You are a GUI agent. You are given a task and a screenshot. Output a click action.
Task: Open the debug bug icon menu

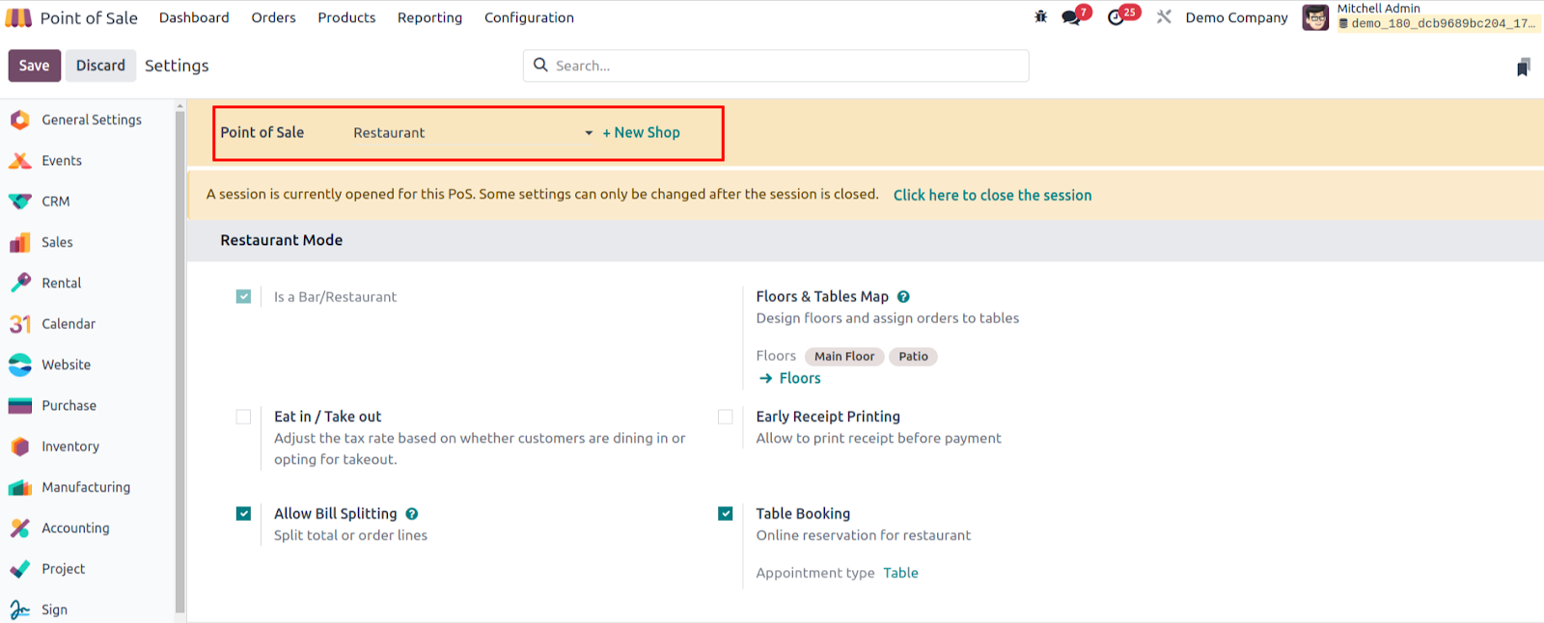pyautogui.click(x=1040, y=16)
